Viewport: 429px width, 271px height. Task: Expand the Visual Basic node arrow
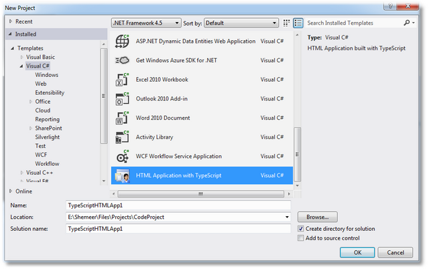click(21, 57)
